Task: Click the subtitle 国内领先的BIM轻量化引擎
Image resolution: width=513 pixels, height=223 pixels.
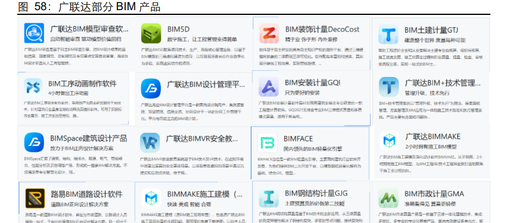Action: pyautogui.click(x=313, y=148)
